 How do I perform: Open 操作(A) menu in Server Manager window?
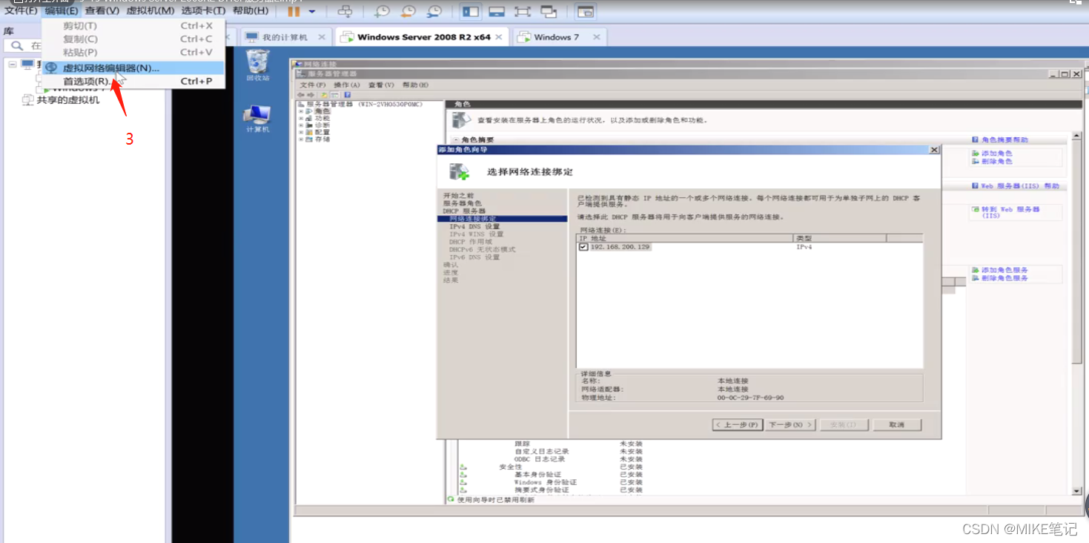click(x=347, y=85)
